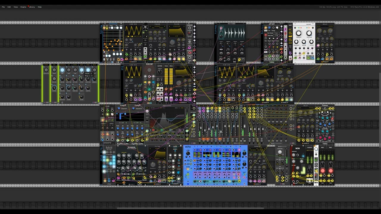The image size is (381, 214).
Task: Click the NoteSeq16 CLEAR button
Action: (104, 52)
